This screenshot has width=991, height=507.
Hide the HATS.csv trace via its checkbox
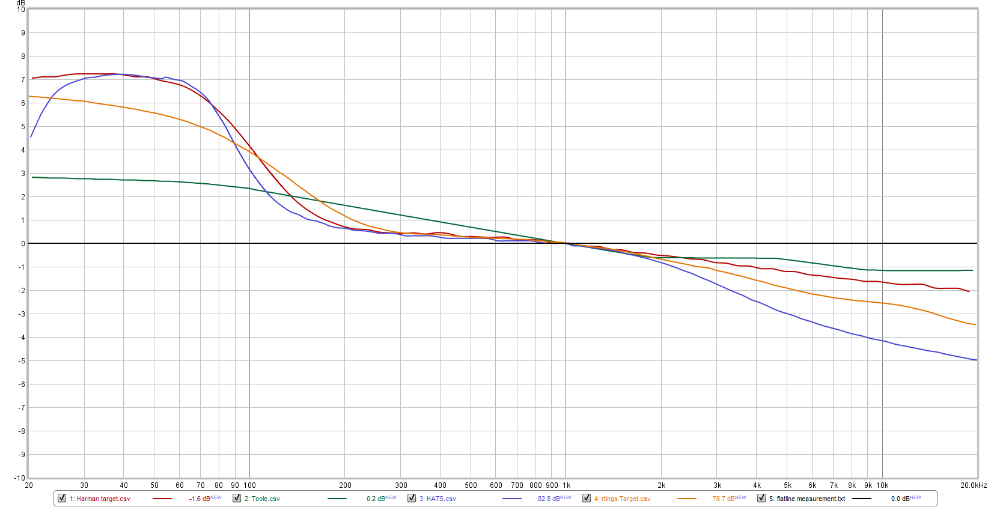point(412,498)
